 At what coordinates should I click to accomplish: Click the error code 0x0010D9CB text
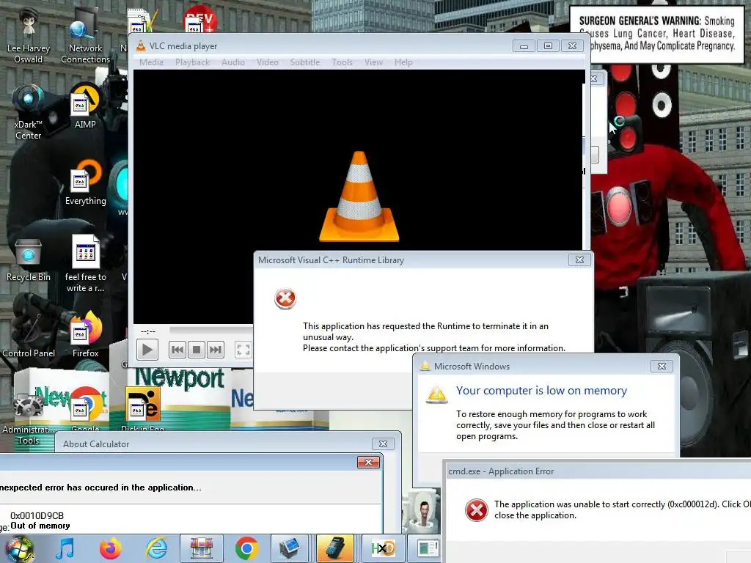37,515
